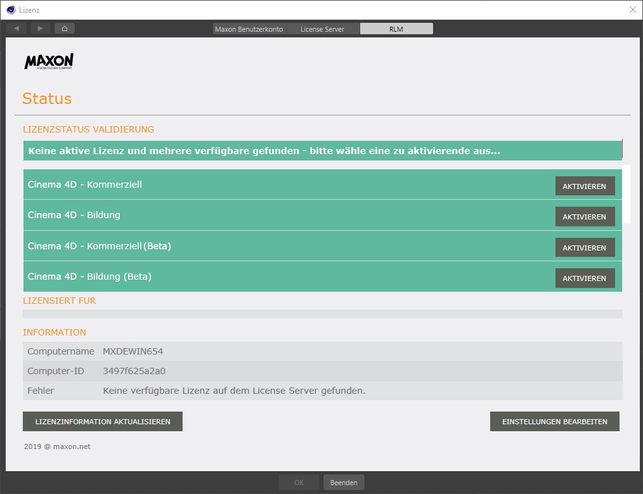Activate the Cinema 4D - Kommerziell license
This screenshot has width=643, height=494.
pyautogui.click(x=585, y=186)
